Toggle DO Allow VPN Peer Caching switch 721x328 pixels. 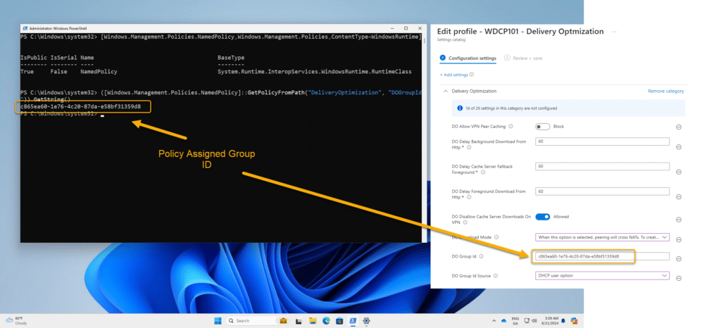coord(543,126)
